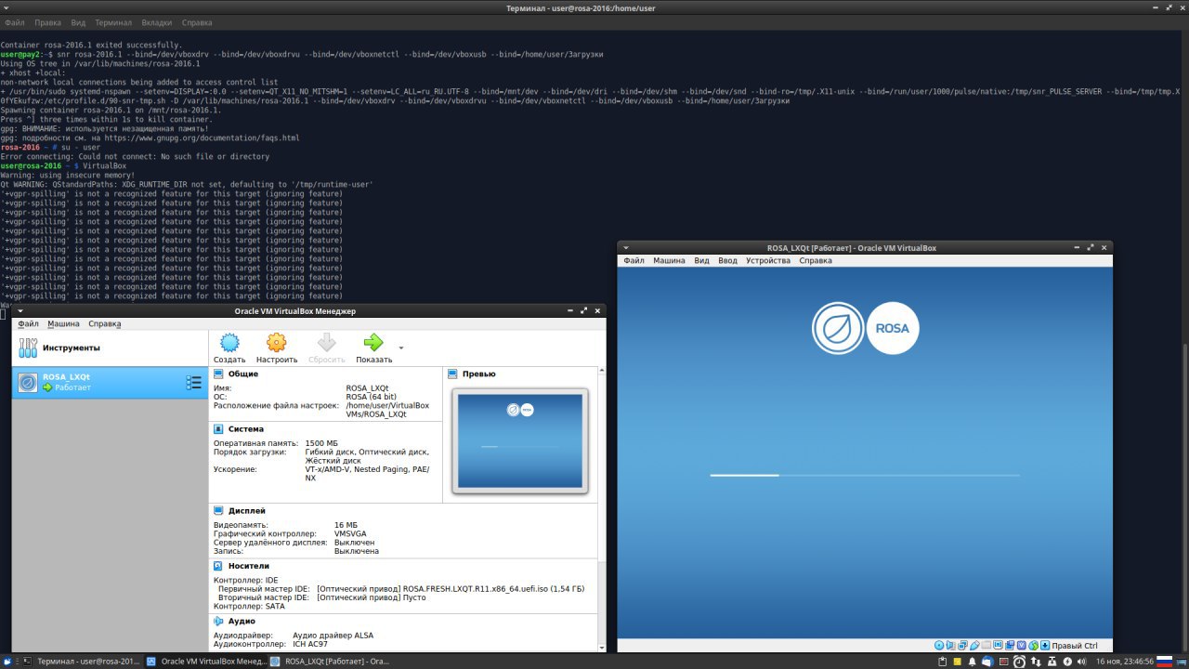Open VirtualBox Manager window menu arrow in titlebar

coord(20,311)
